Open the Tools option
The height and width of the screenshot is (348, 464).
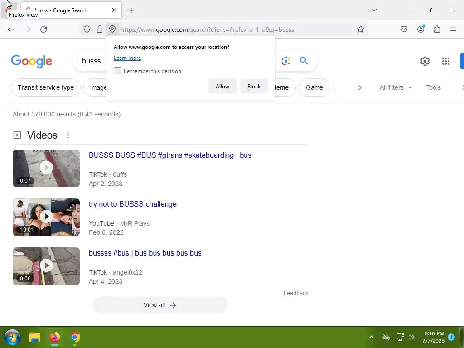(433, 87)
